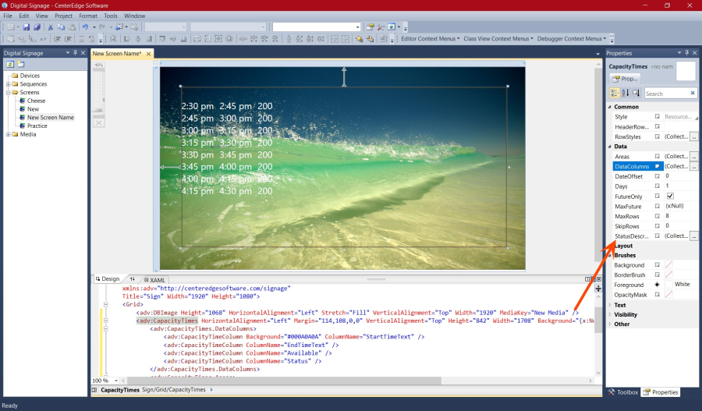Sort properties alphabetically with A-Z icon
This screenshot has height=411, width=702.
coord(626,93)
